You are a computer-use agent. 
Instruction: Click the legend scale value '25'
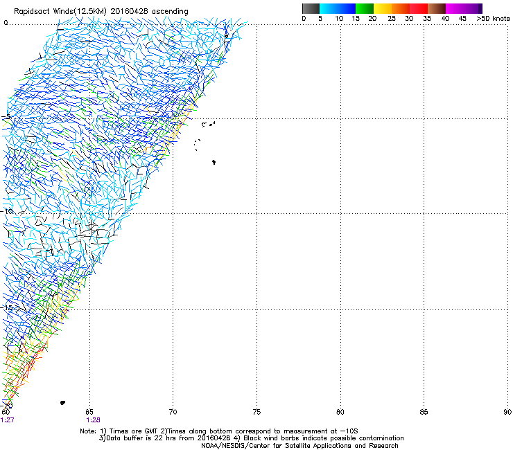[x=392, y=19]
